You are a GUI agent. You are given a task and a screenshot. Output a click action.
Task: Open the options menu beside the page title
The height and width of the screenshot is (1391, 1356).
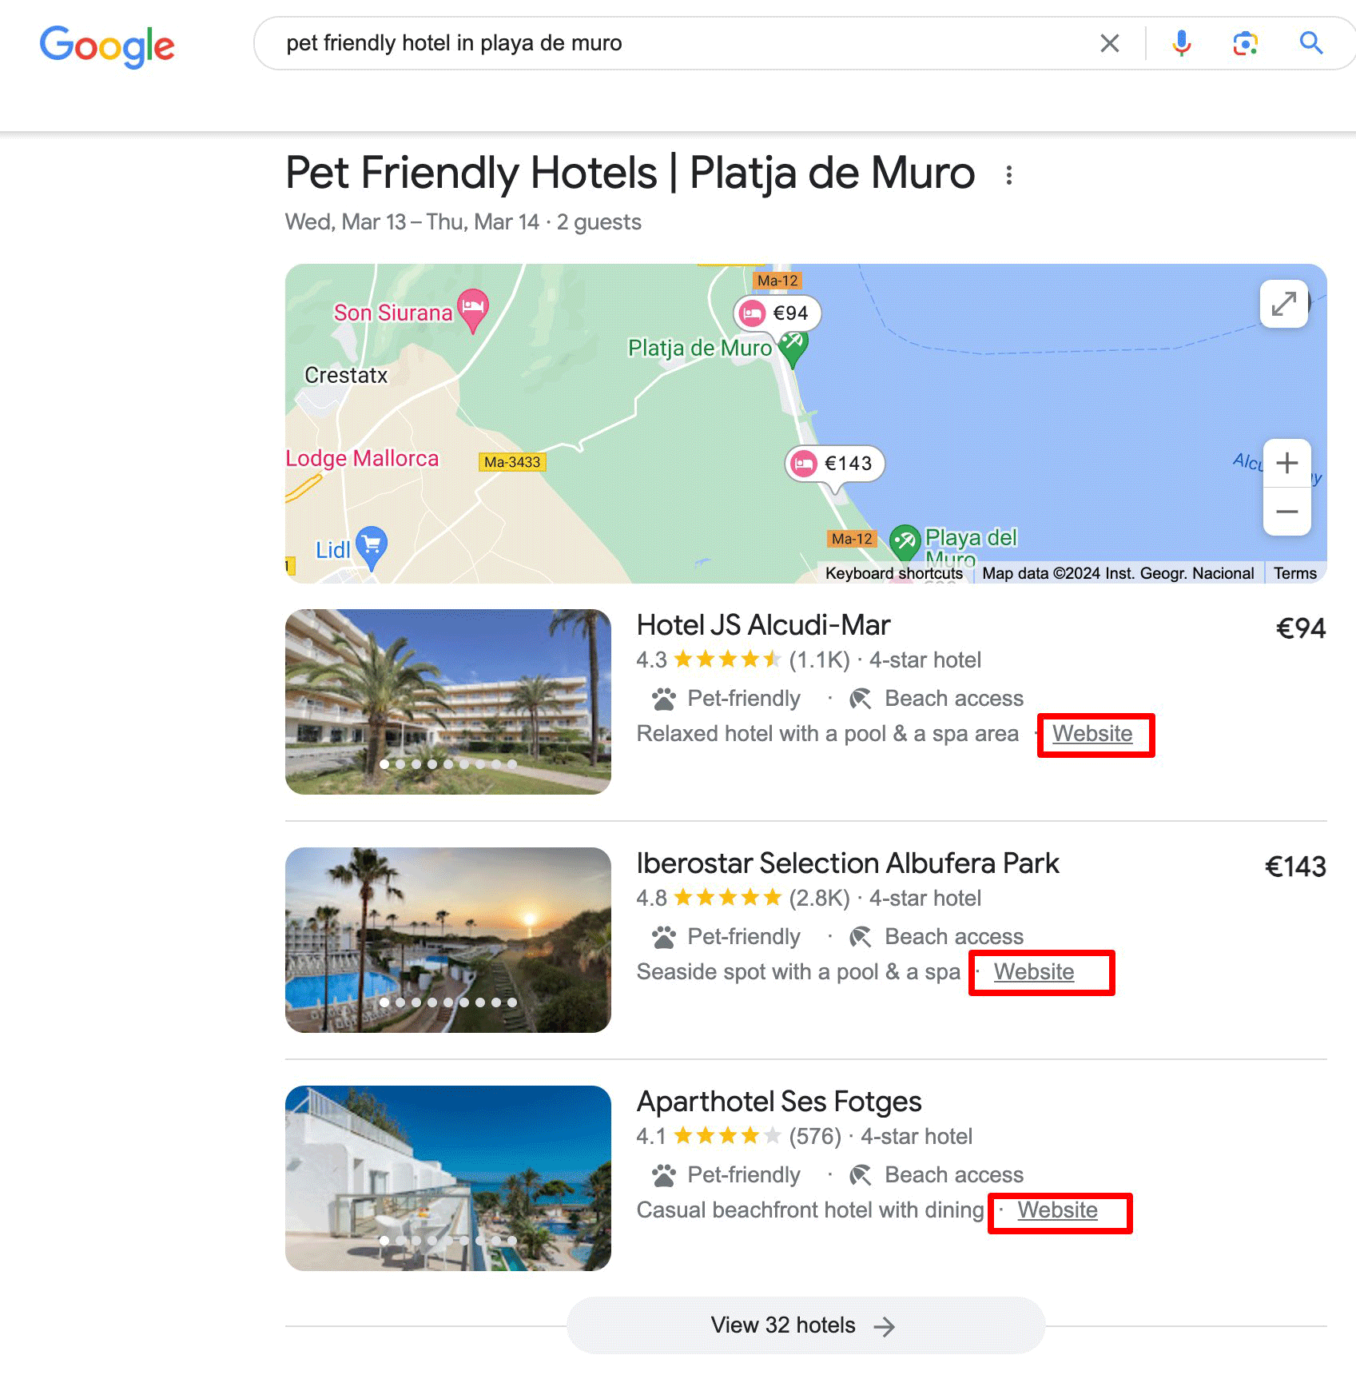(1009, 174)
